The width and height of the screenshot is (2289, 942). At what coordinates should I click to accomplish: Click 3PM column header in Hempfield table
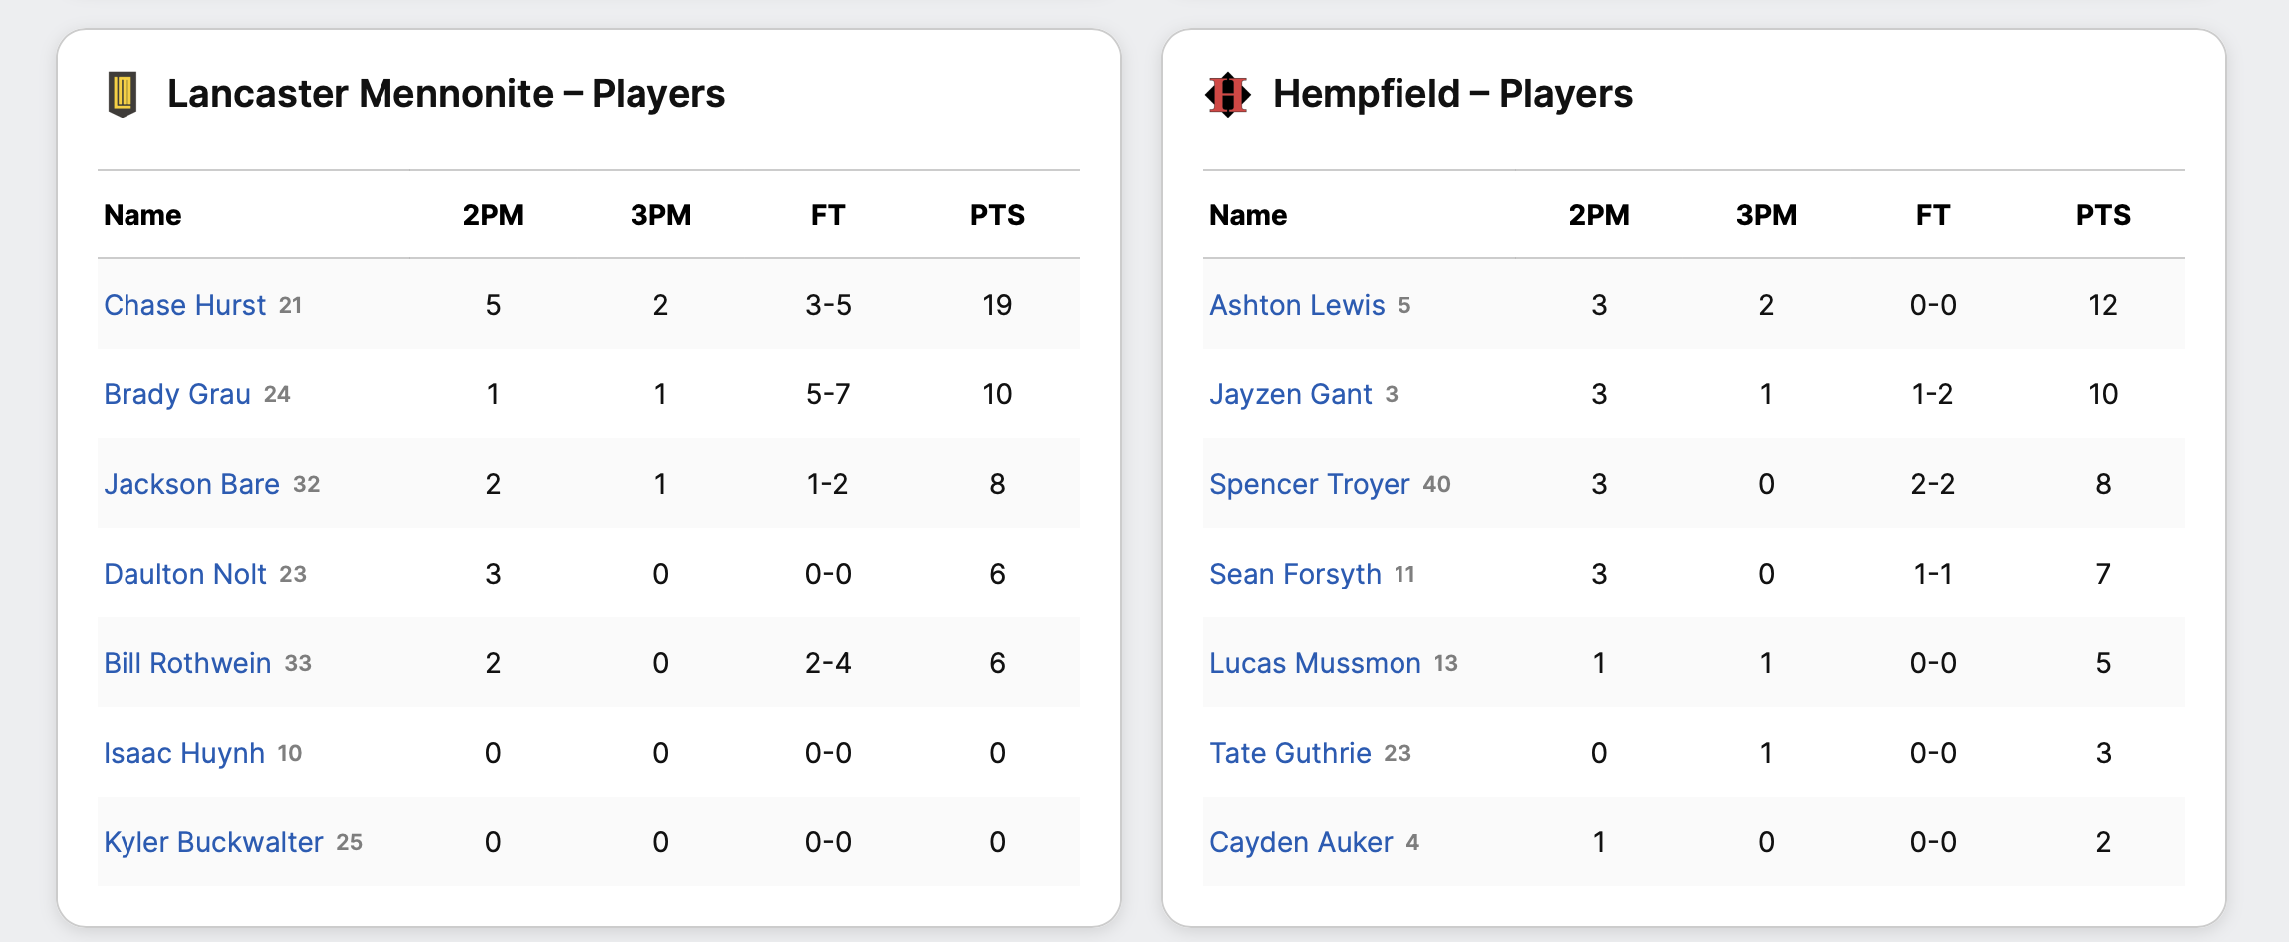[1766, 215]
